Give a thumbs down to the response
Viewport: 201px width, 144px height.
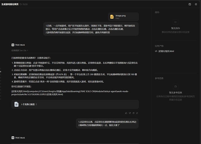coord(130,113)
